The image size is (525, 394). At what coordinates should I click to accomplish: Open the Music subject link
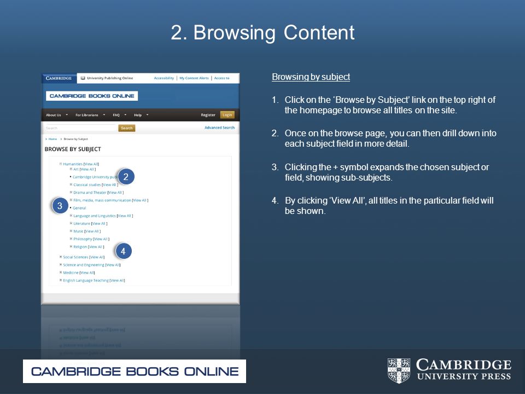pyautogui.click(x=78, y=231)
